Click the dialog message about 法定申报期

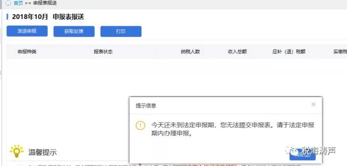coord(232,129)
